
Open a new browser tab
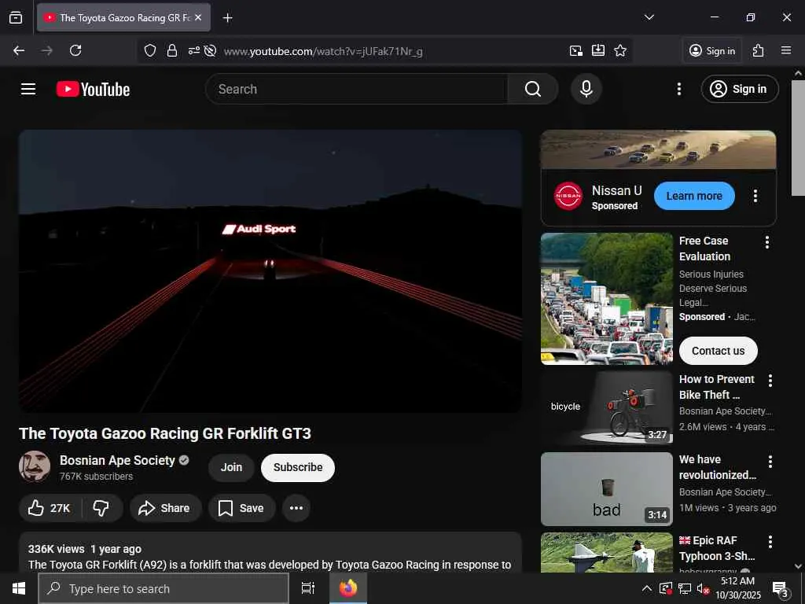point(227,18)
